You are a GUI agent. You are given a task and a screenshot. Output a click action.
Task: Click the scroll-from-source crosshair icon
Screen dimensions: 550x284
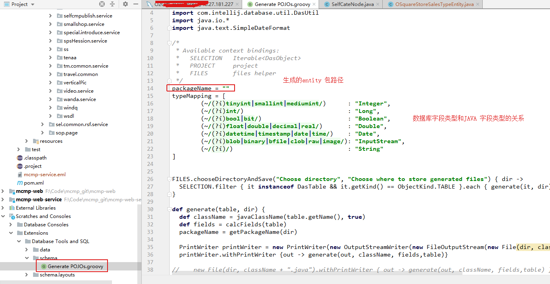click(102, 4)
